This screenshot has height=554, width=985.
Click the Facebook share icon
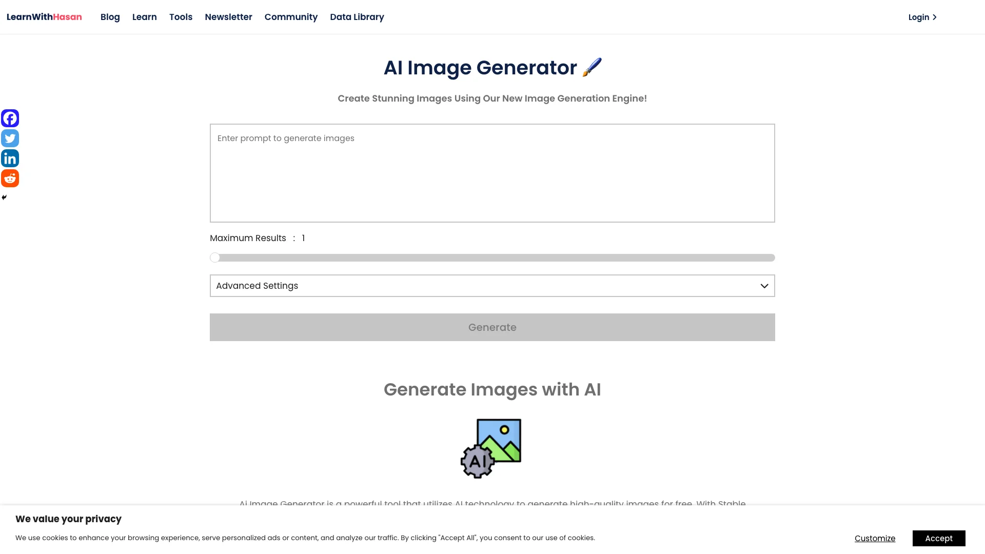pyautogui.click(x=9, y=117)
